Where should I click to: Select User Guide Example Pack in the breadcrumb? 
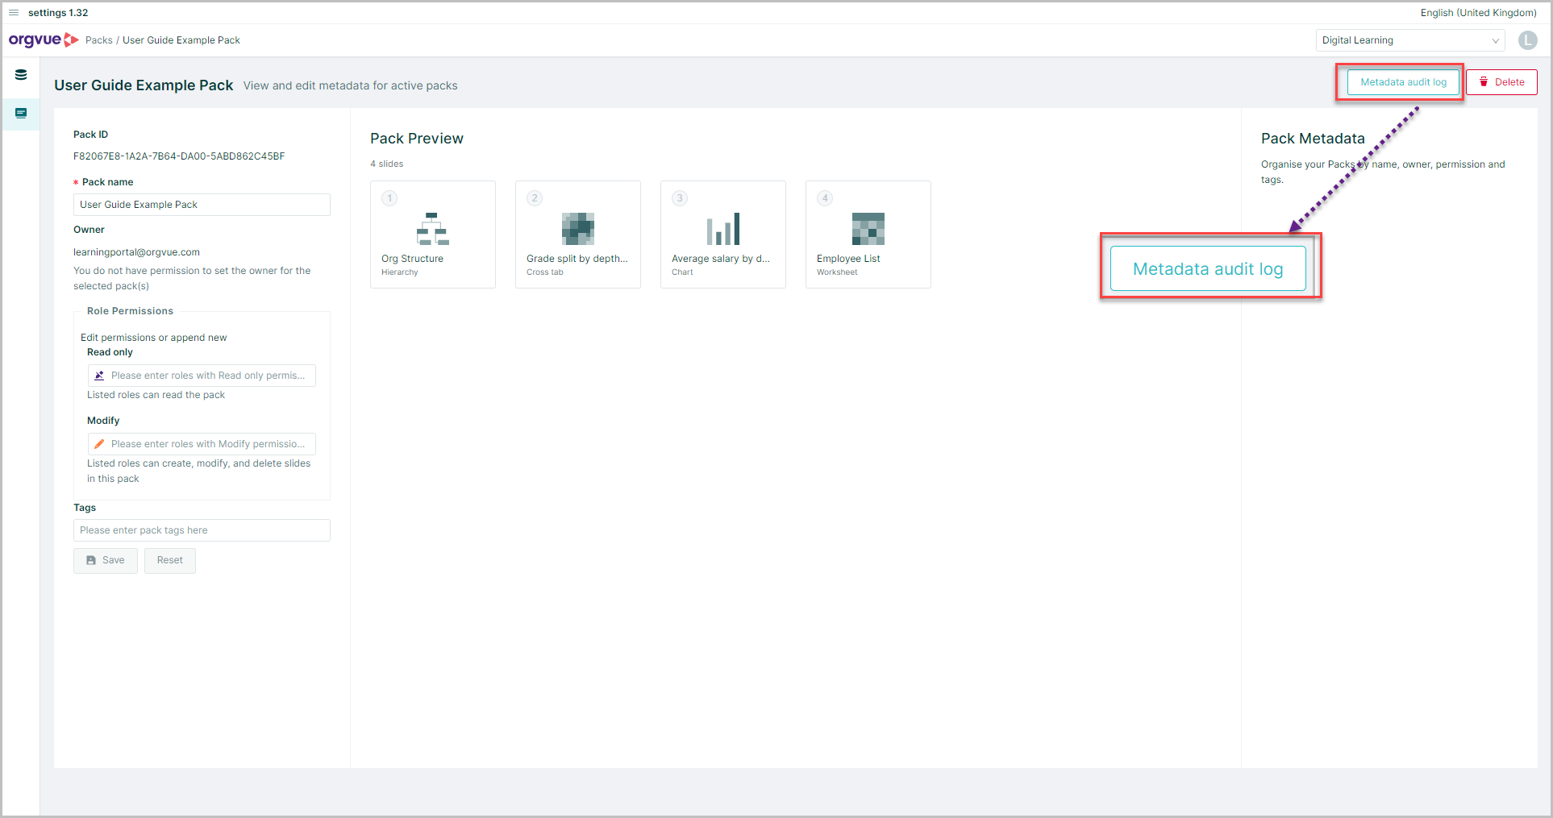[181, 39]
